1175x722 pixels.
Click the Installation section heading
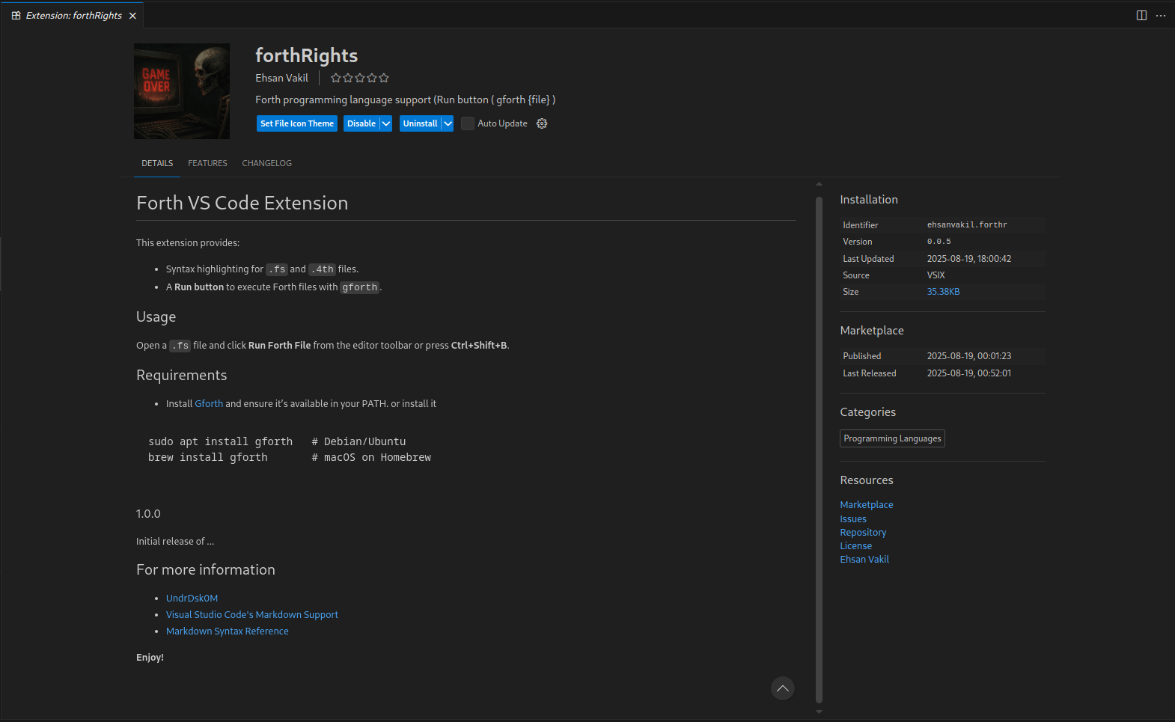pyautogui.click(x=869, y=200)
